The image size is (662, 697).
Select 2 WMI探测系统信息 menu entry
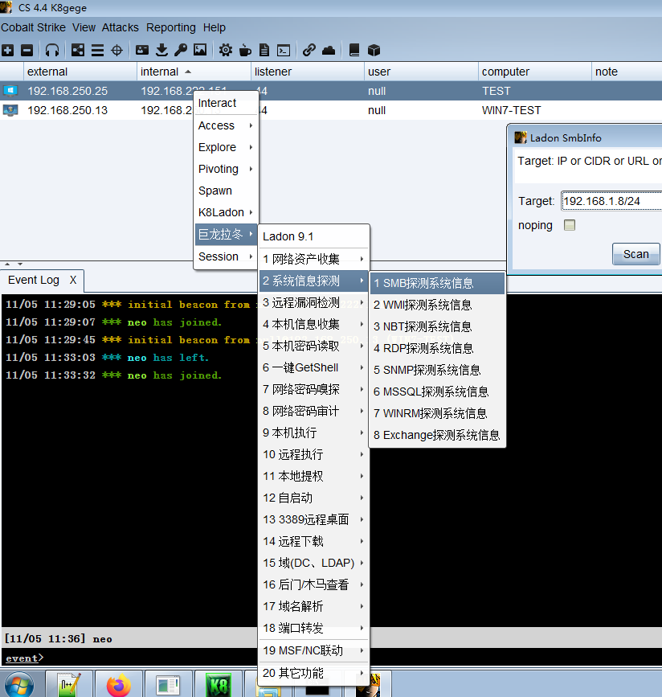click(437, 305)
